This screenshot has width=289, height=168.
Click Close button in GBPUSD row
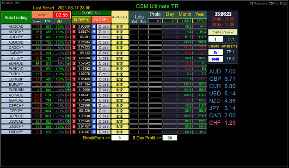pos(104,116)
